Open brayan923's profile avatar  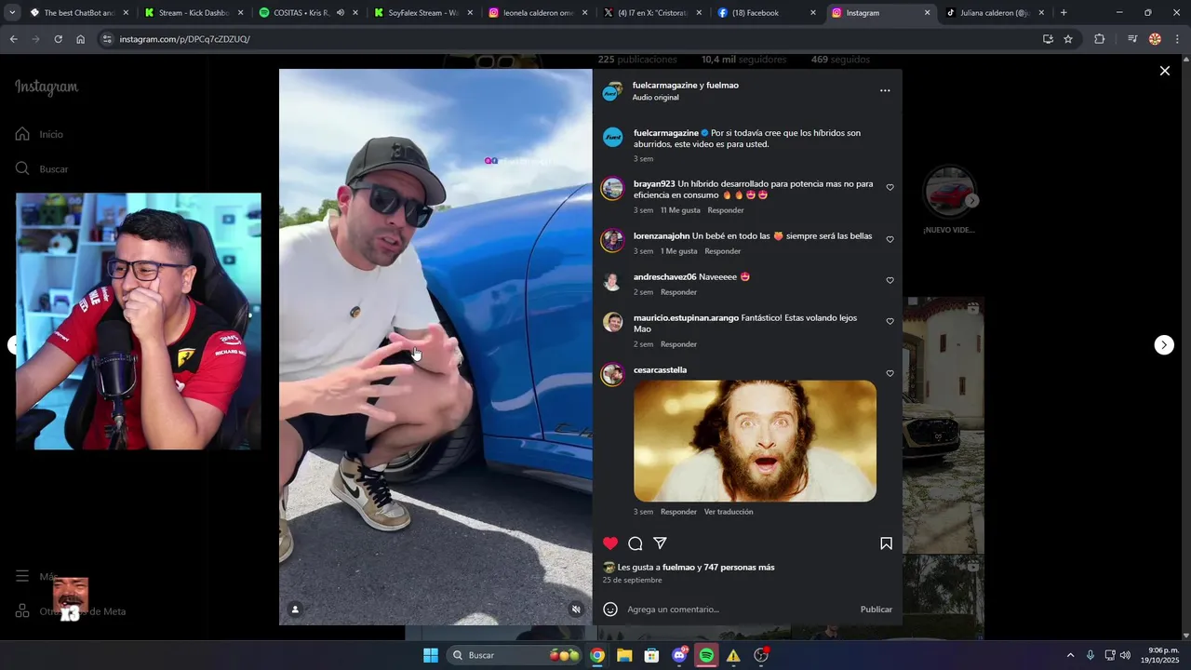(612, 189)
